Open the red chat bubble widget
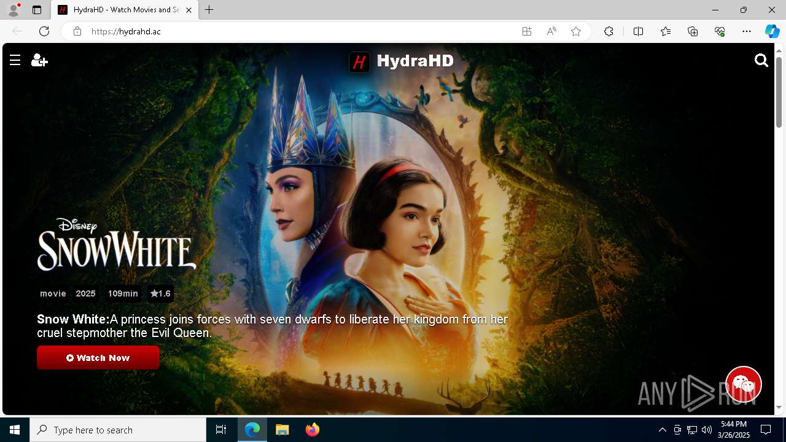 point(744,384)
